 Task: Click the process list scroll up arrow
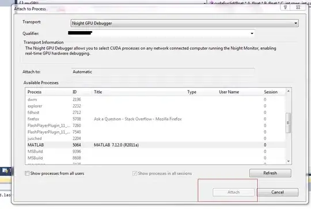[289, 91]
